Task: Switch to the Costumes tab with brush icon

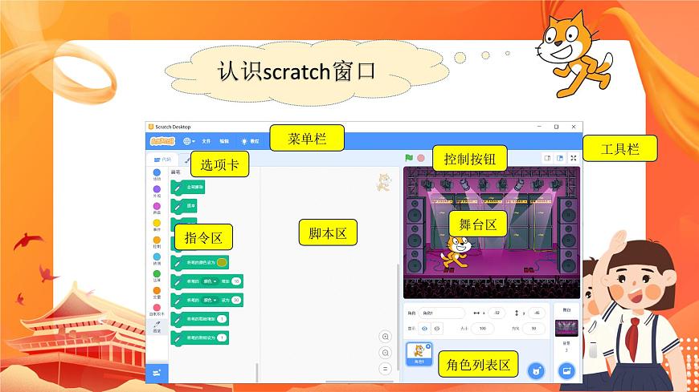Action: tap(186, 160)
